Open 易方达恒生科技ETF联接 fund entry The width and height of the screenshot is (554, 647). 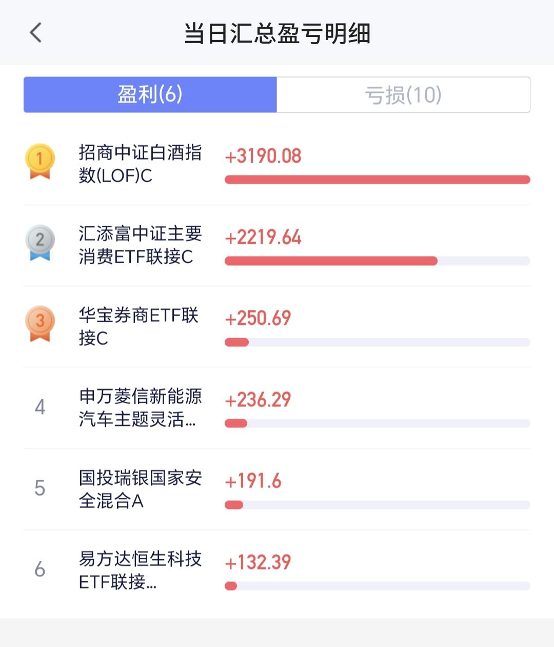(140, 570)
